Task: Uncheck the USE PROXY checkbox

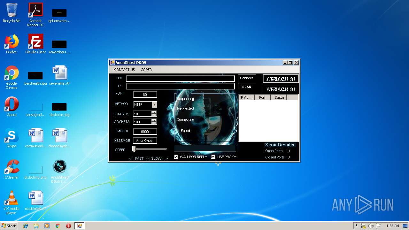Action: click(213, 157)
